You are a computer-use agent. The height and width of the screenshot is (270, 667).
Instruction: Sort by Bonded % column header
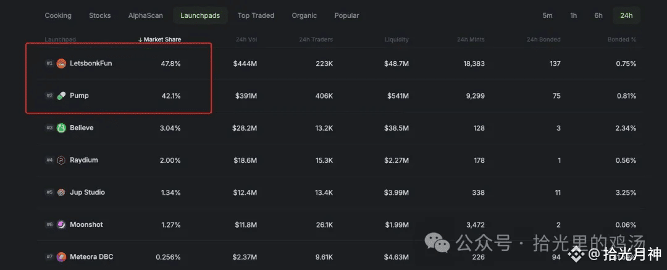(621, 39)
